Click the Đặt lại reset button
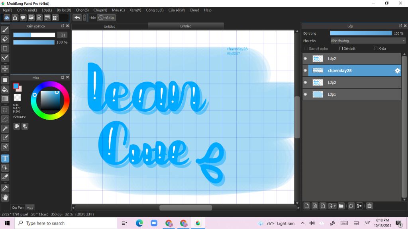408x229 pixels. [x=106, y=17]
